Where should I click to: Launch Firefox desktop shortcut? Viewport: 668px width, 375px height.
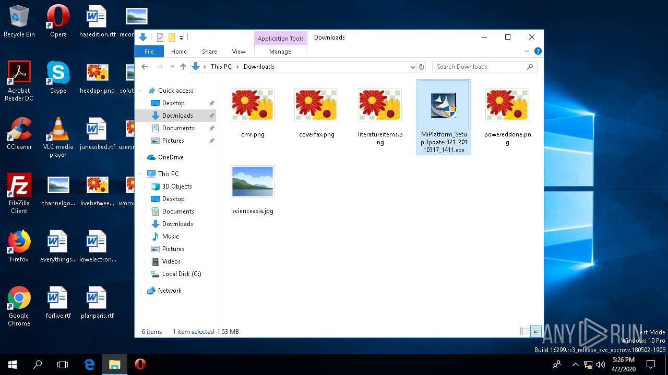pyautogui.click(x=19, y=246)
